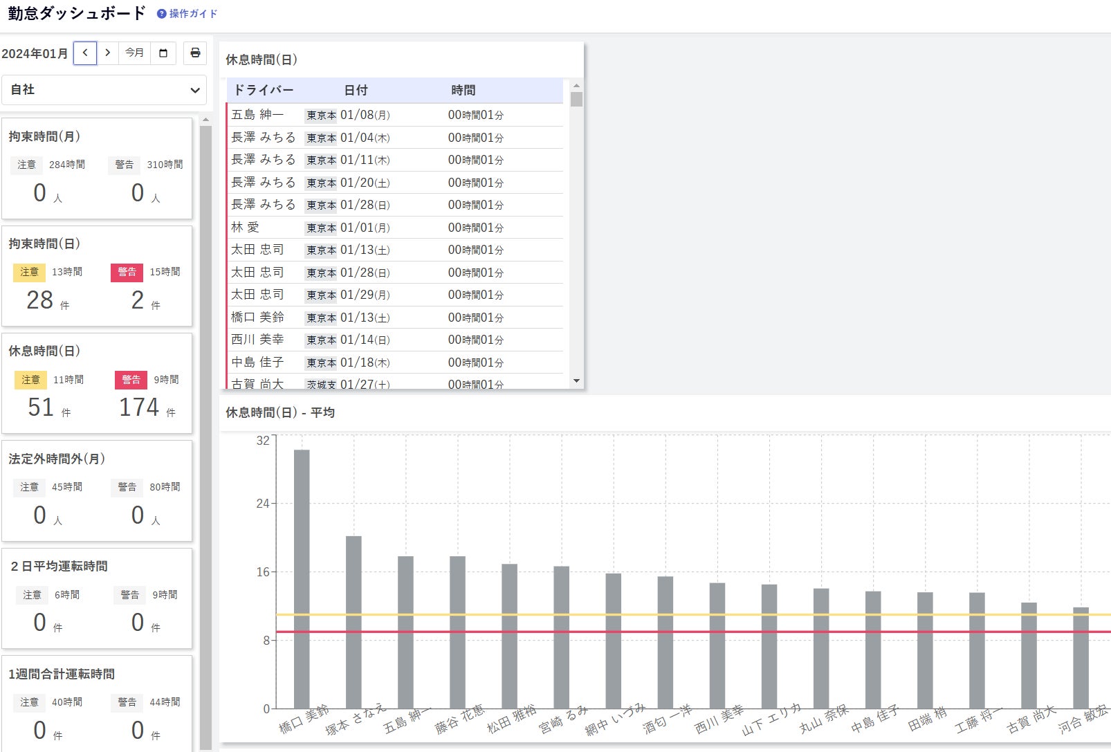The image size is (1111, 752).
Task: Jump to current month with 今月 button
Action: pyautogui.click(x=134, y=53)
